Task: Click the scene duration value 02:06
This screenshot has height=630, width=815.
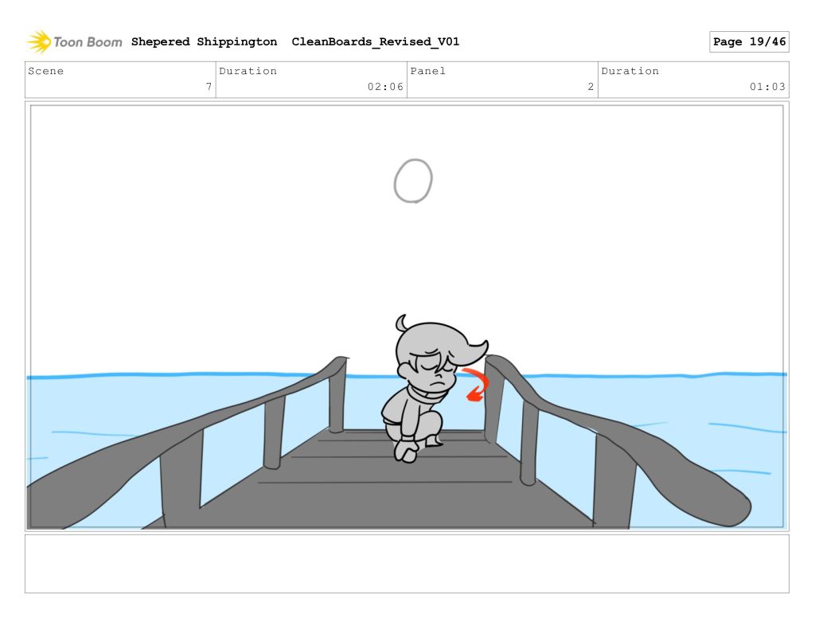Action: click(385, 87)
